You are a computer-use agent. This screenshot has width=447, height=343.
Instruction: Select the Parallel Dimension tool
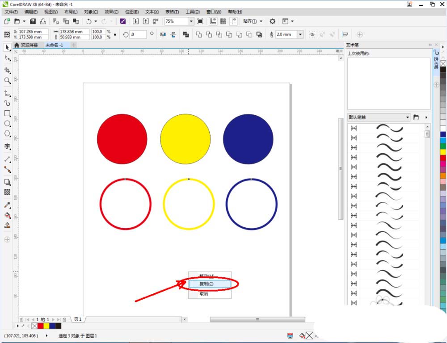tap(8, 159)
